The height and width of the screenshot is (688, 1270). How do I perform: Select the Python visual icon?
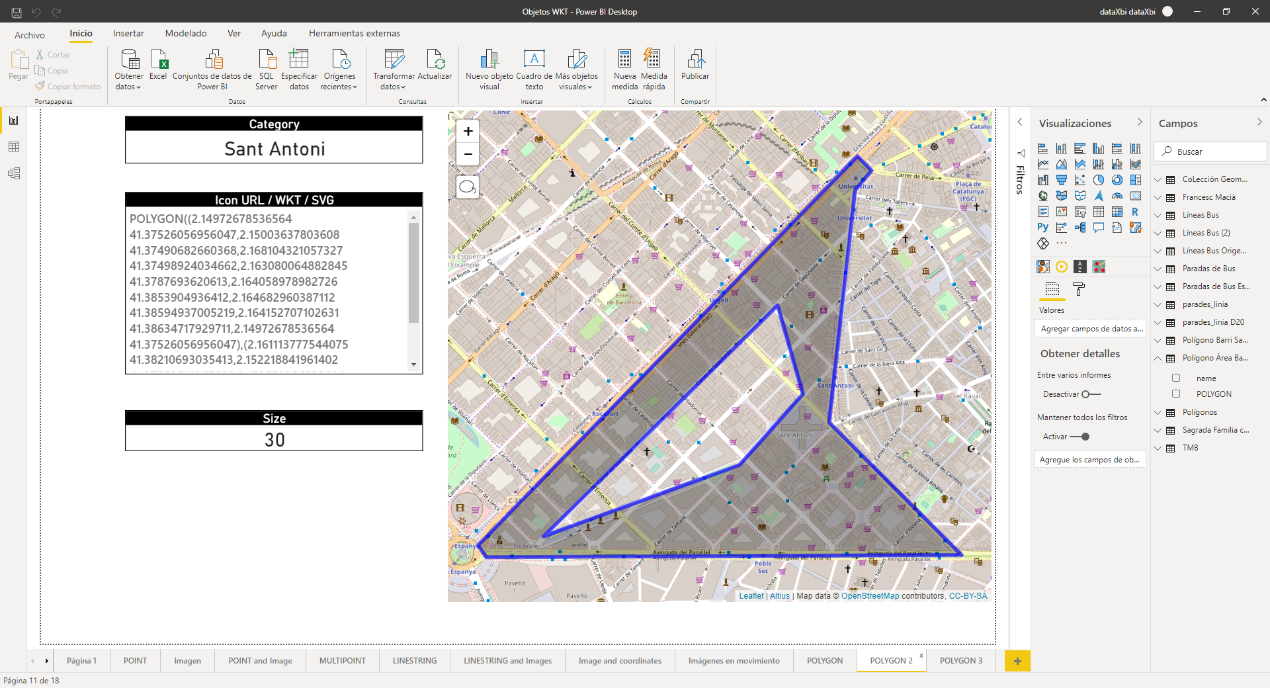coord(1043,228)
